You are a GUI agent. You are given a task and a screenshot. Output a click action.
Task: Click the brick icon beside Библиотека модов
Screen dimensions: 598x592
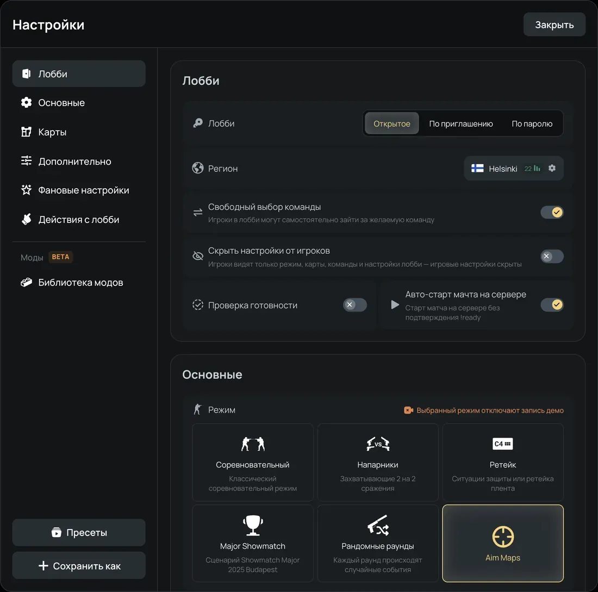click(26, 282)
